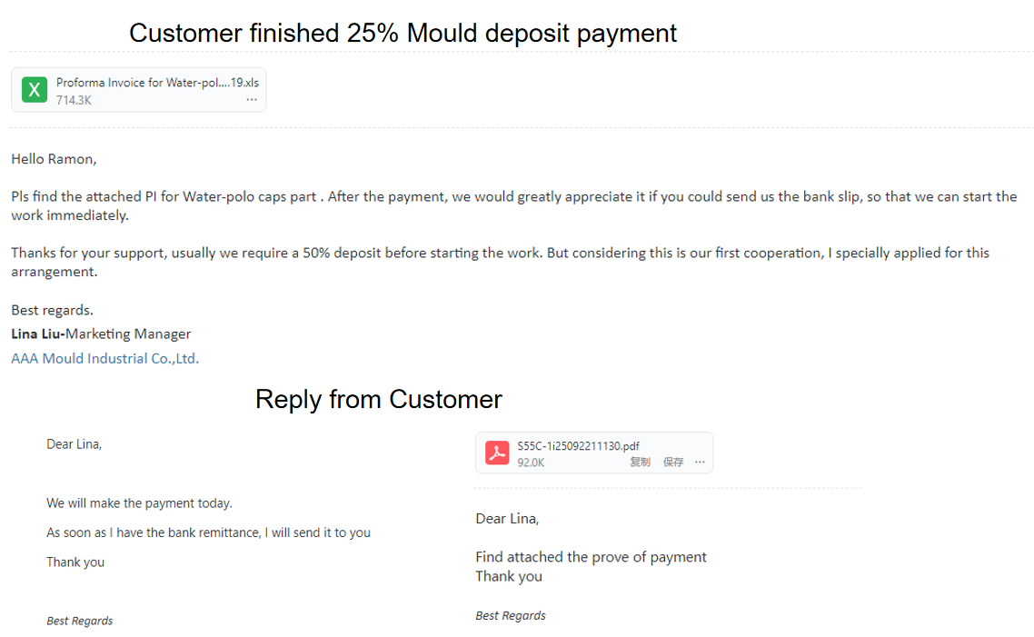The image size is (1034, 637).
Task: Open more options on the Proforma Invoice attachment
Action: coord(252,100)
